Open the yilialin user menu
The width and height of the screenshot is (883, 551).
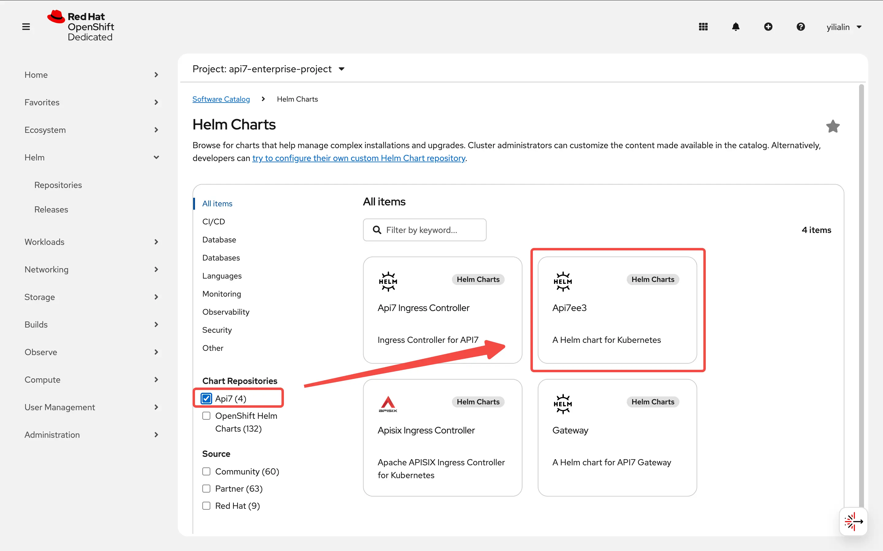843,27
